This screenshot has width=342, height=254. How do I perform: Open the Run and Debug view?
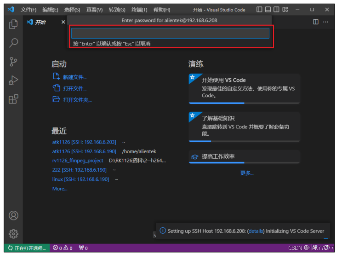[x=13, y=80]
